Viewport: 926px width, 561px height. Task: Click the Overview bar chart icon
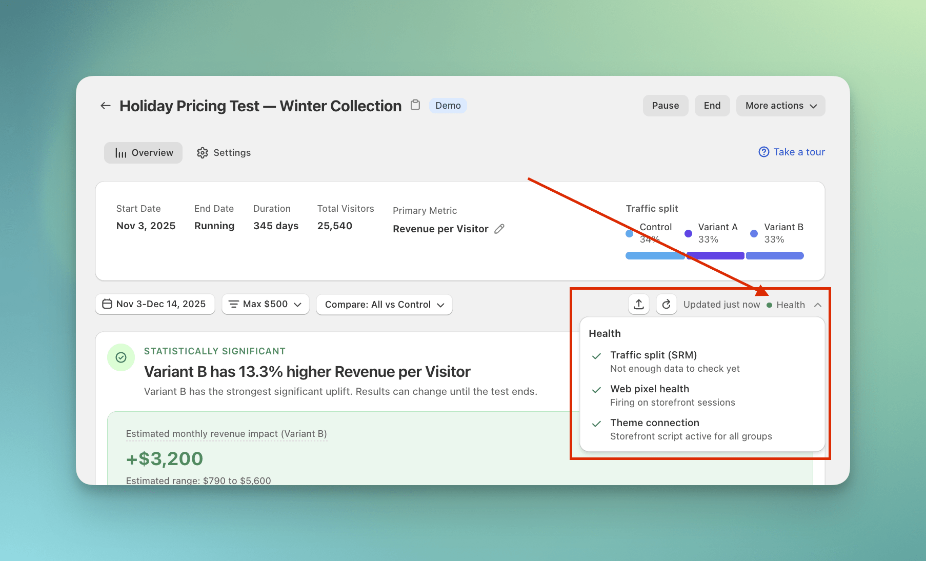click(121, 153)
